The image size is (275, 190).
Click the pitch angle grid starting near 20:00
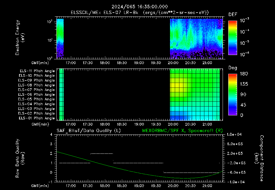click(x=195, y=94)
